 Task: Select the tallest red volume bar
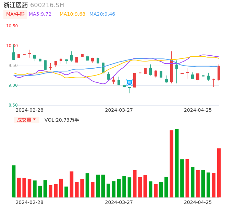tap(171, 164)
